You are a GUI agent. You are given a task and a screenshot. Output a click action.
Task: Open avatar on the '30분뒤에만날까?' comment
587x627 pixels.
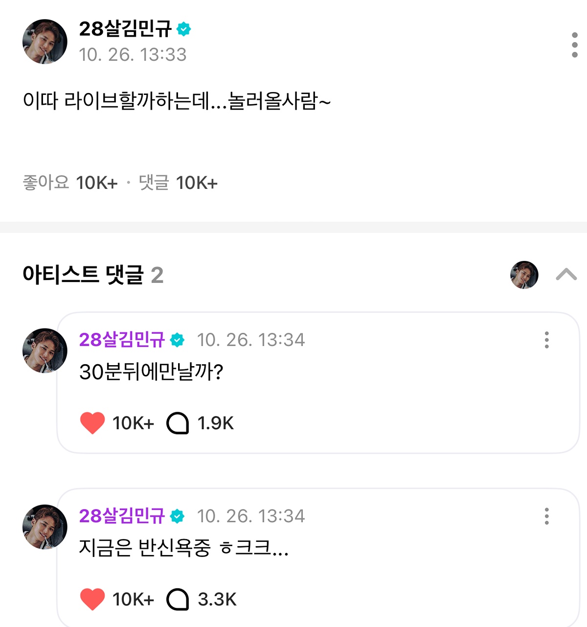point(45,350)
